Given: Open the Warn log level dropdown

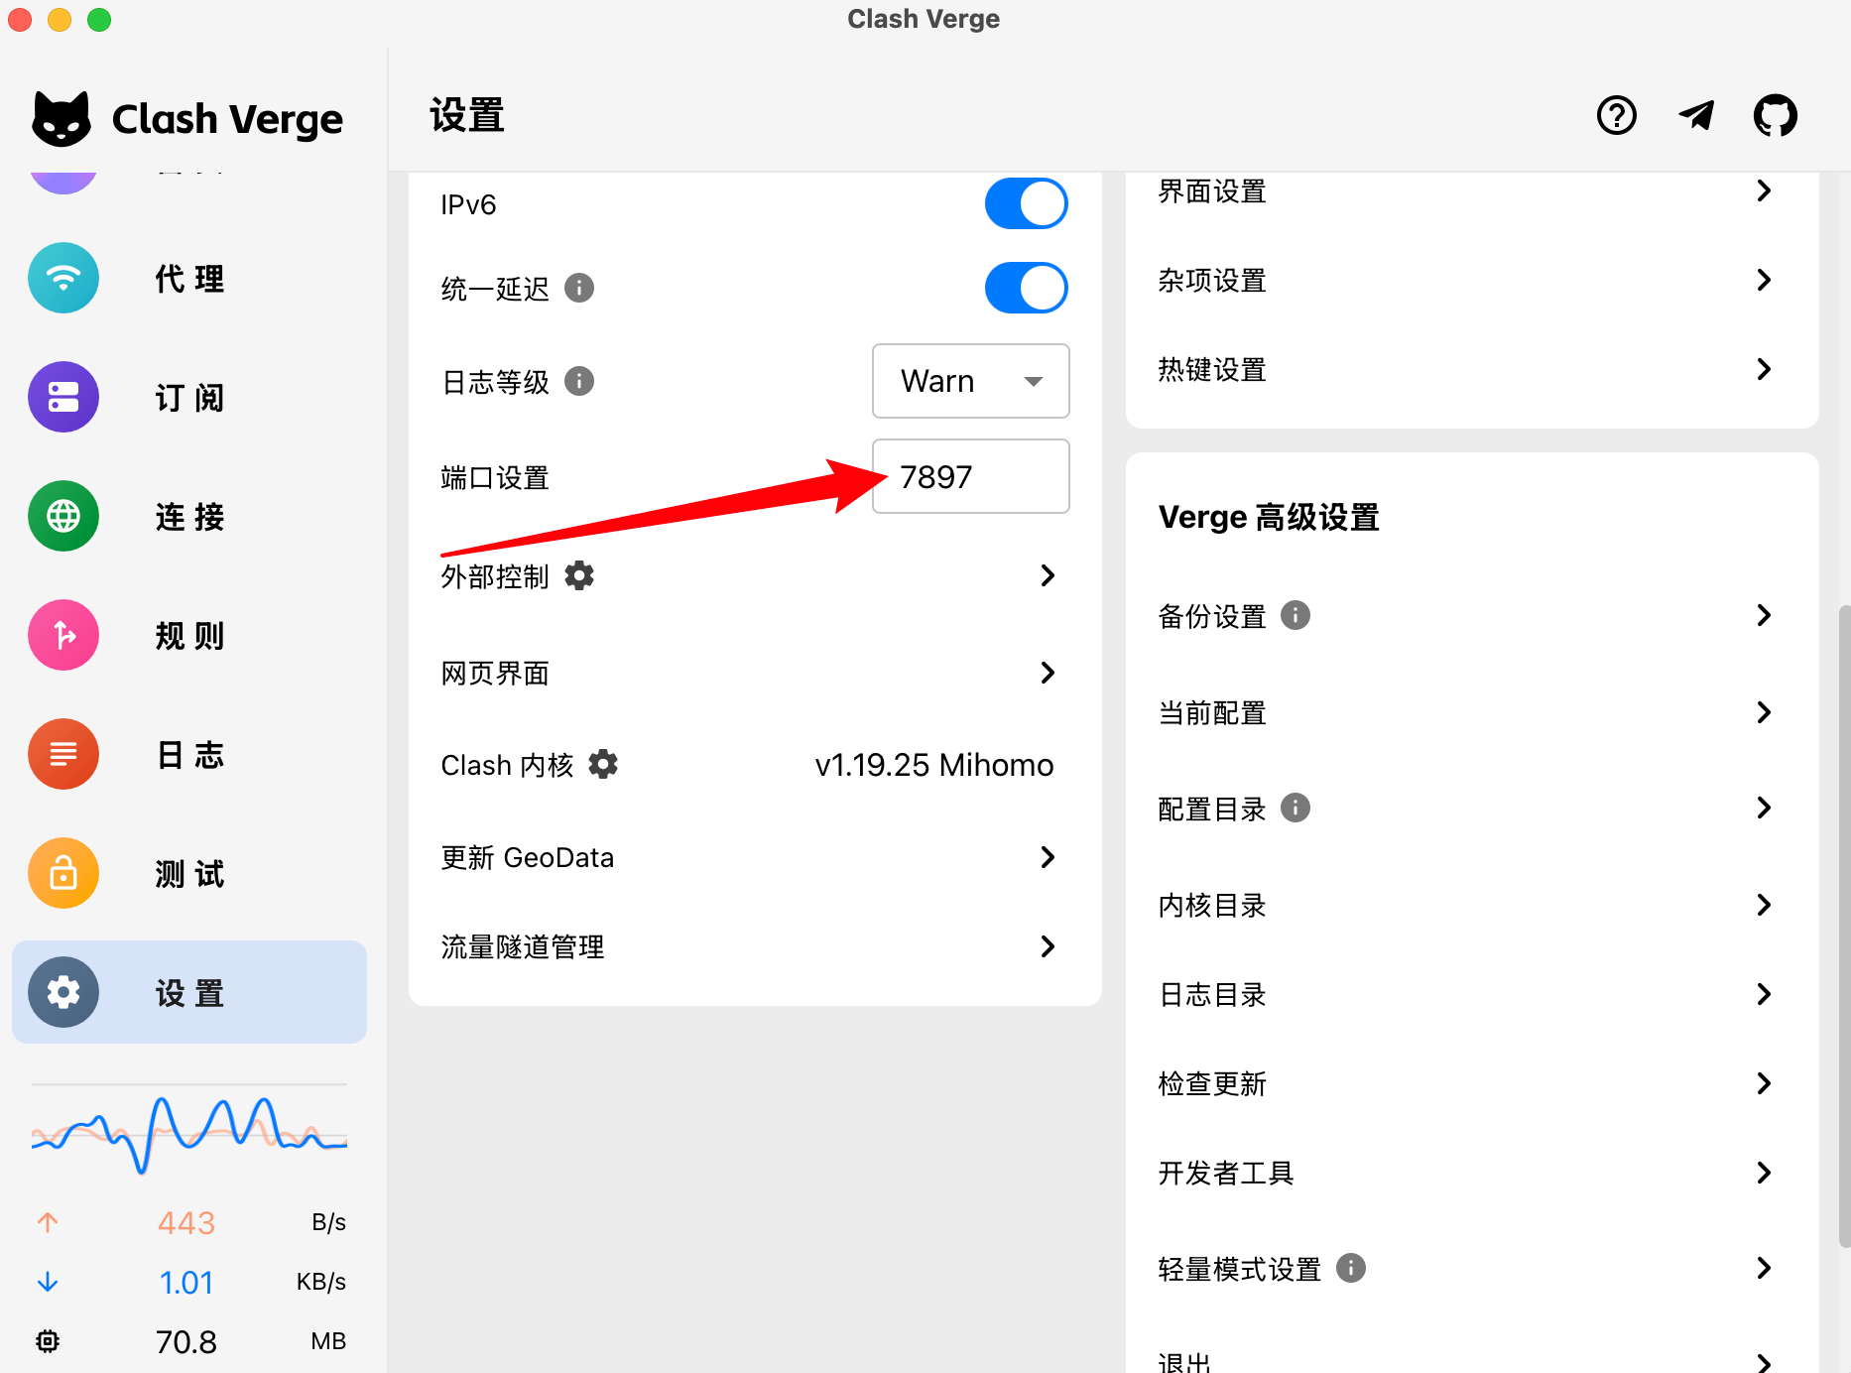Looking at the screenshot, I should tap(971, 381).
